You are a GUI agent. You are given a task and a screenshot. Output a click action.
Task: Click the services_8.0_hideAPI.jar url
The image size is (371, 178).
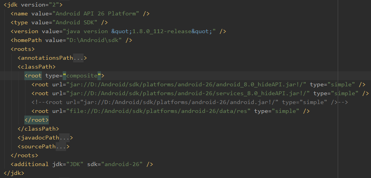point(188,94)
